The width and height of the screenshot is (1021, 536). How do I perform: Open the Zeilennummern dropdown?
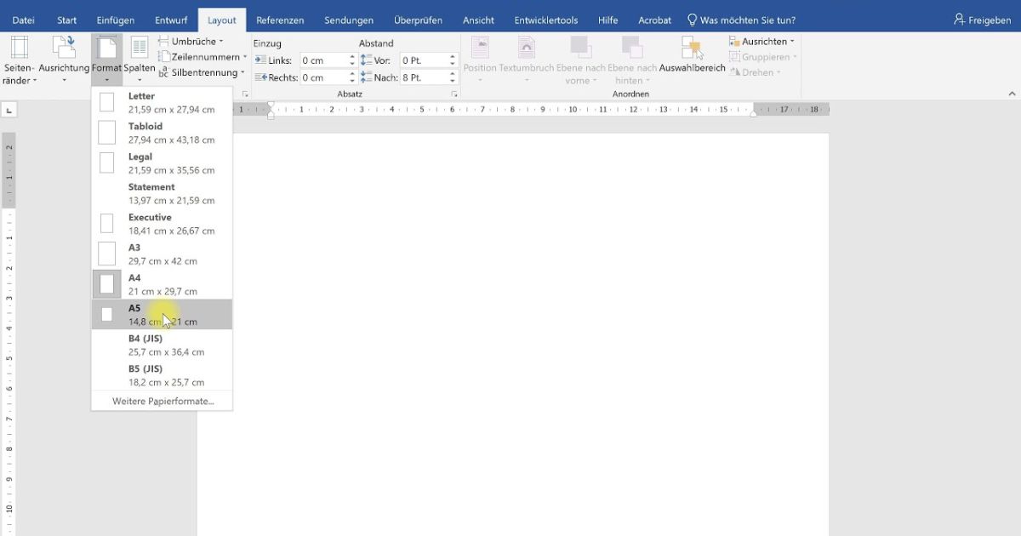(x=202, y=57)
